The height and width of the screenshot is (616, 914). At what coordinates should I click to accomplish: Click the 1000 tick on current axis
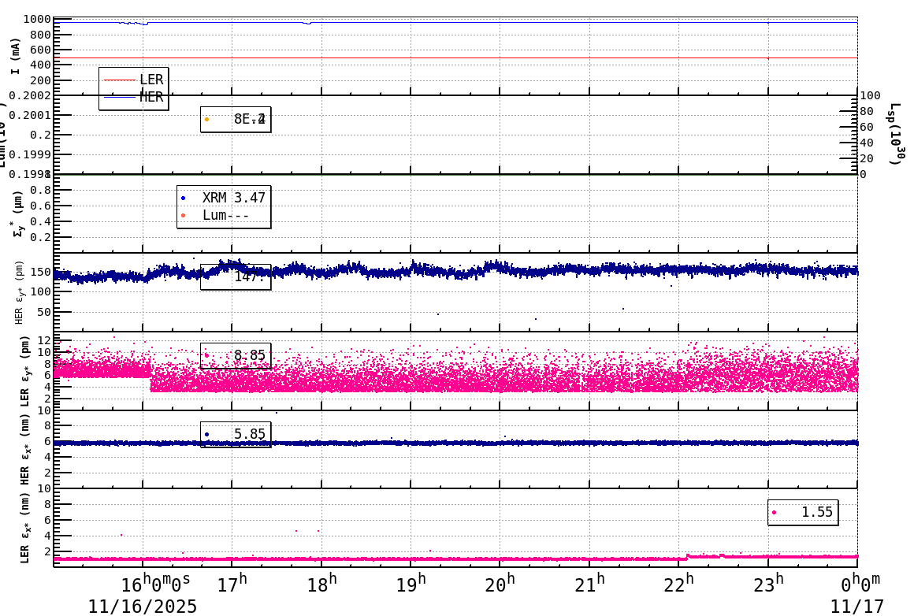coord(37,19)
